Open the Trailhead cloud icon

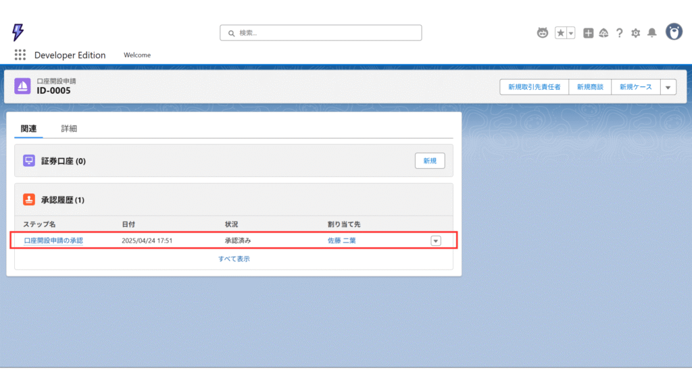(x=603, y=32)
